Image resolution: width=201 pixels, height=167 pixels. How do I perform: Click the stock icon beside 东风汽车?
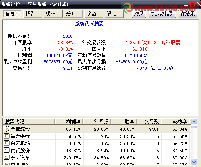[6, 157]
